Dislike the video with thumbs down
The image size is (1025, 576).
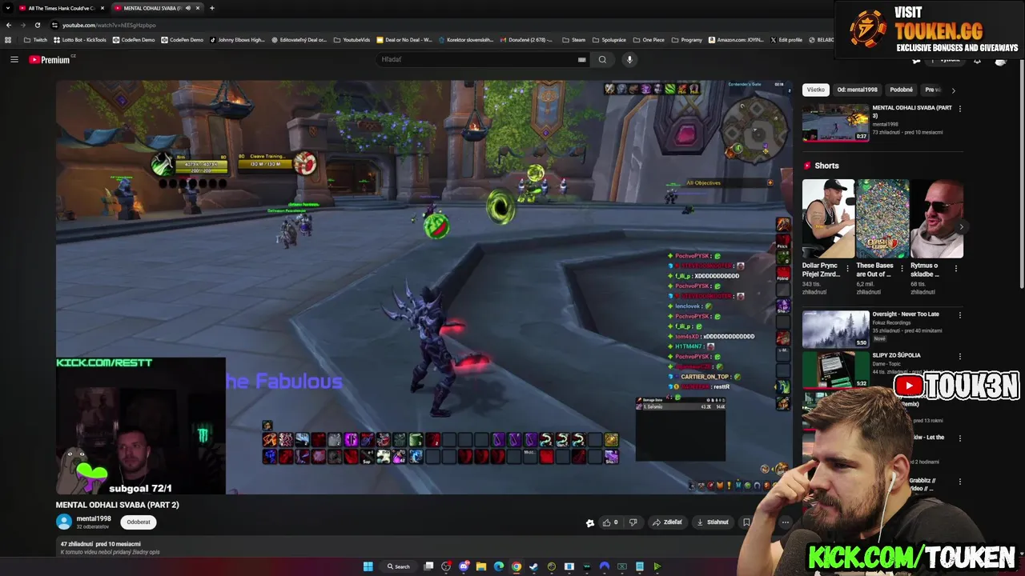point(633,522)
